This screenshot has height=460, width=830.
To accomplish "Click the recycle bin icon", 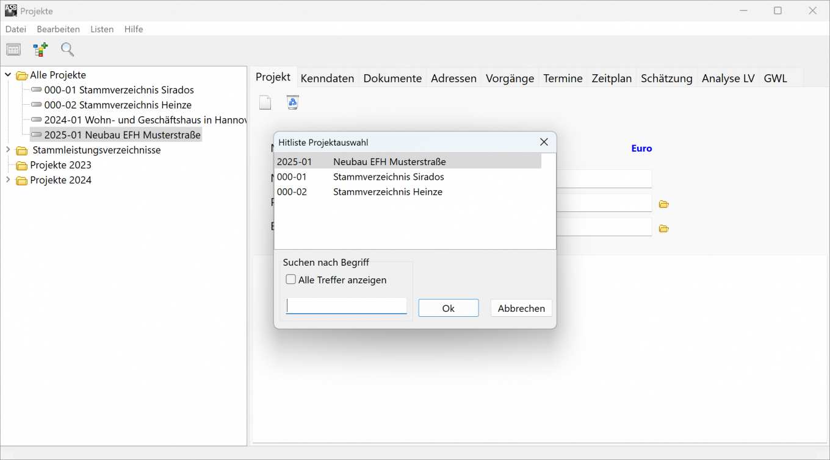I will (x=292, y=103).
